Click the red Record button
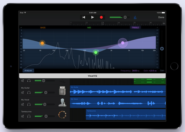 101,17
